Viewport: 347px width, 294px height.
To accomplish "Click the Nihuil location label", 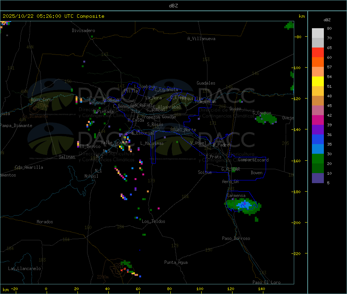I will click(91, 176).
